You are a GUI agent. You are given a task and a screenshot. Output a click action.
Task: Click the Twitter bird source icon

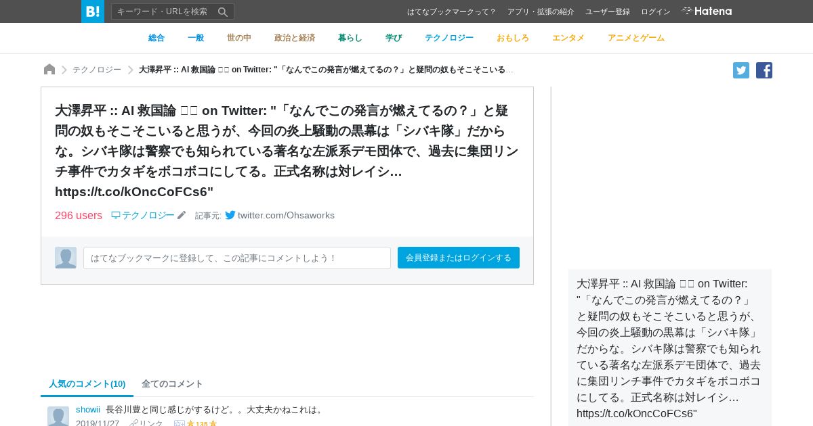click(x=230, y=215)
